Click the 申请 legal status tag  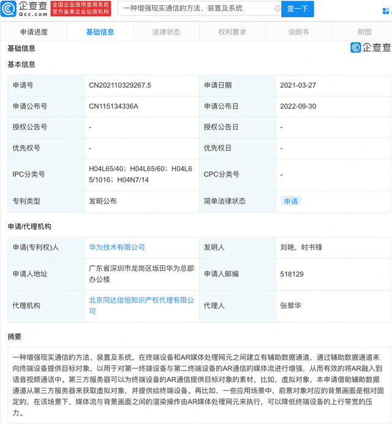(x=290, y=201)
